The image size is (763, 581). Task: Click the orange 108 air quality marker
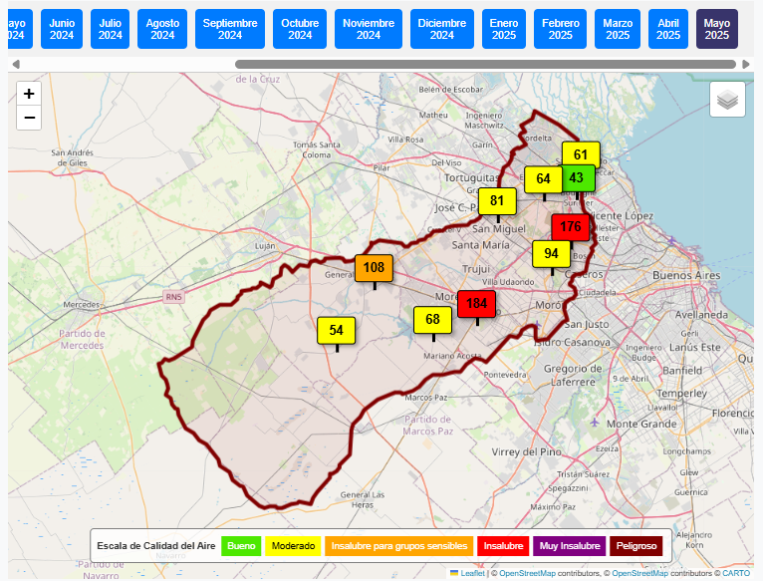pyautogui.click(x=374, y=268)
